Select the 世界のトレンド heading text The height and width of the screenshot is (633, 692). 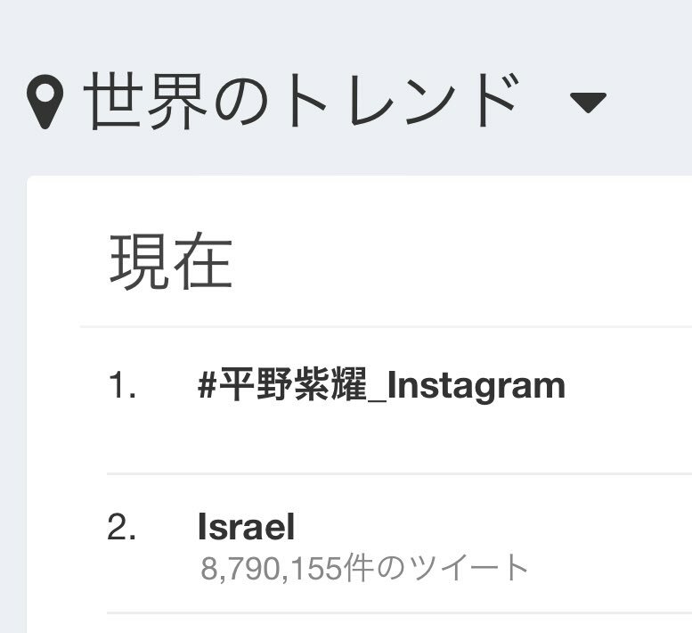[301, 102]
